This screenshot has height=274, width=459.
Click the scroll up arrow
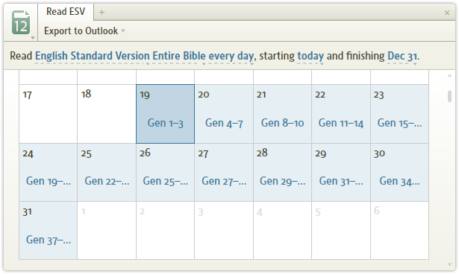click(449, 76)
